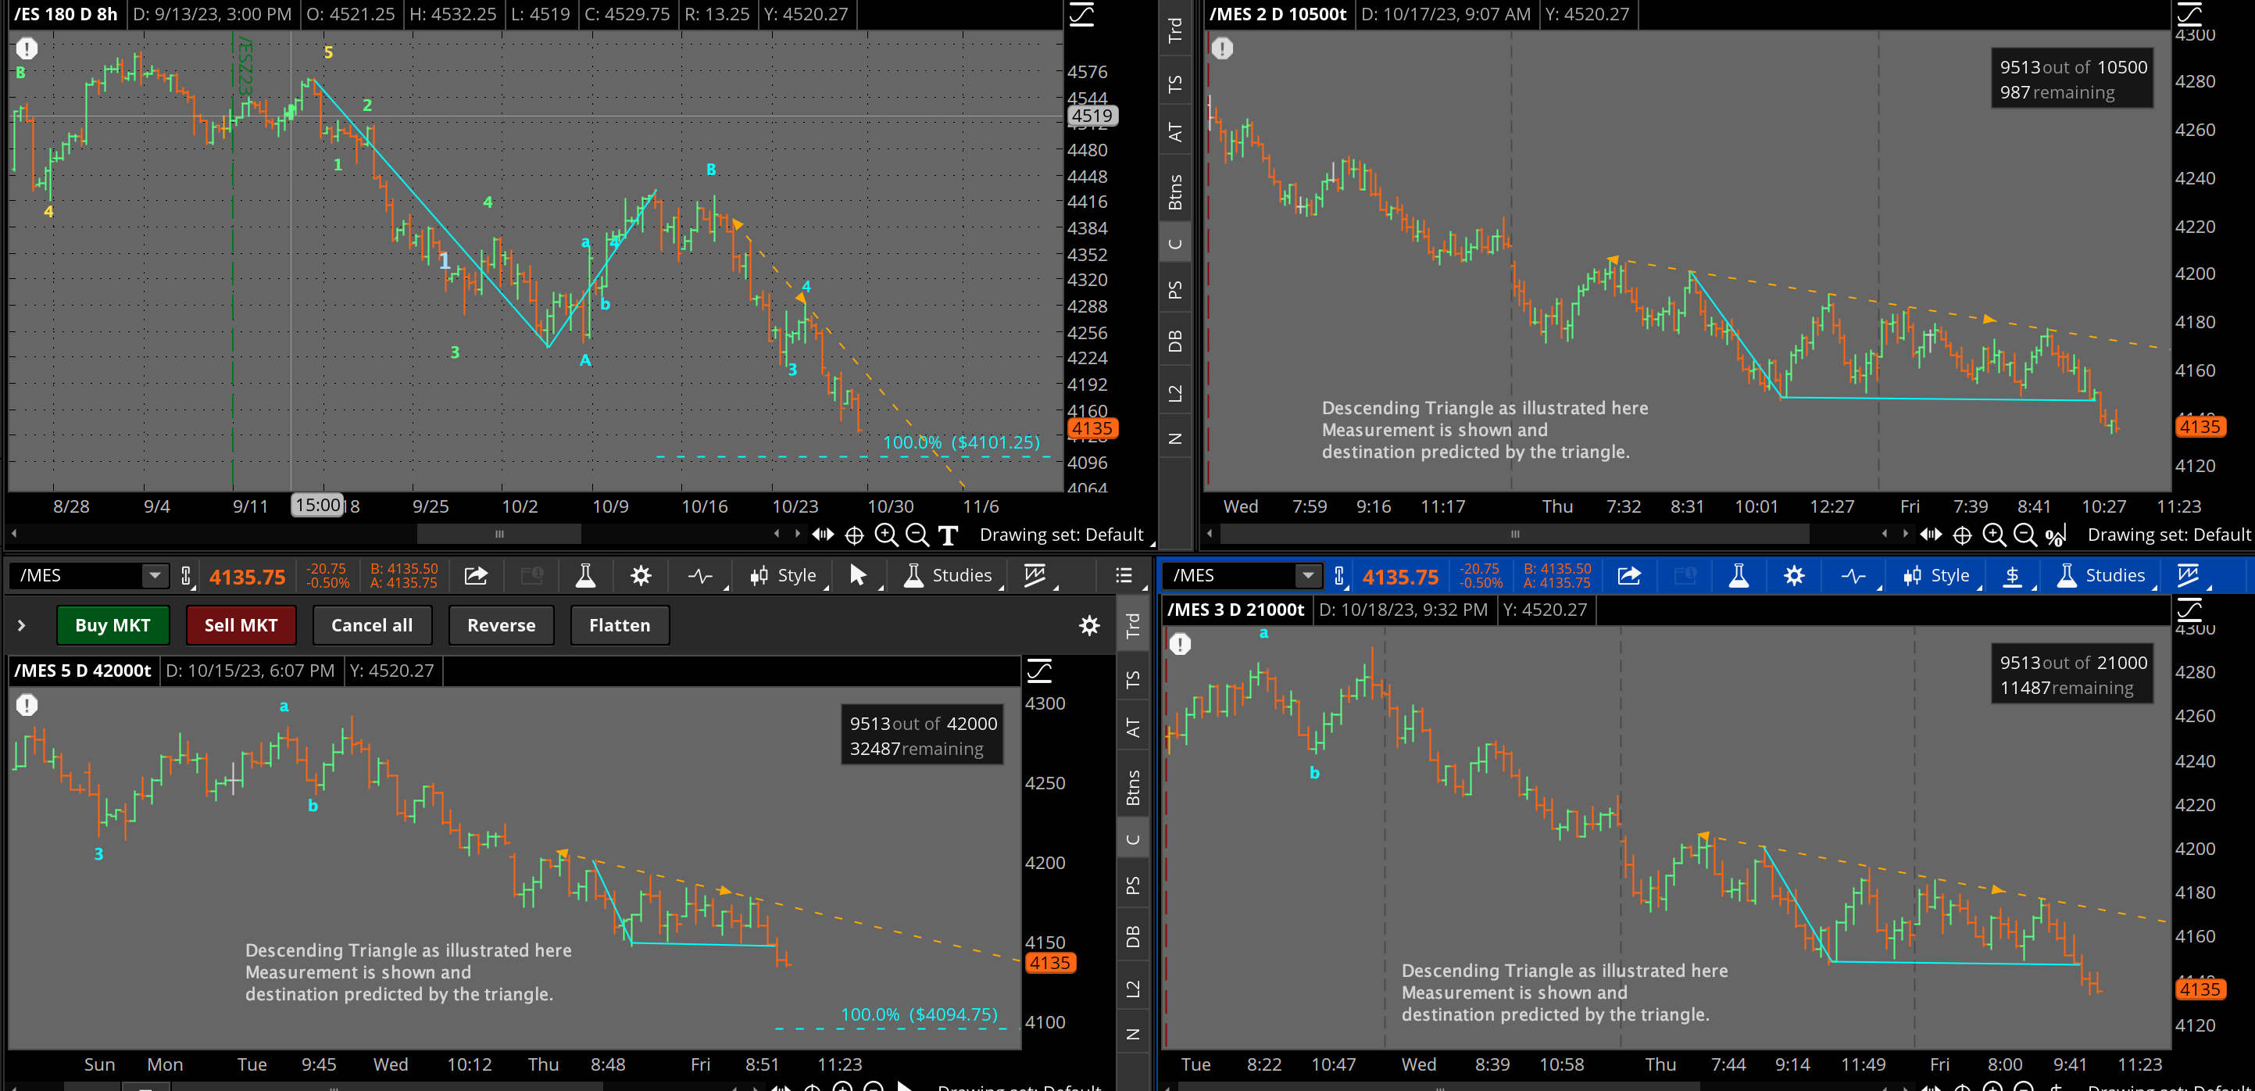Switch to the Trd tab beside /MES 5 D chart
Viewport: 2255px width, 1091px height.
click(x=1133, y=625)
